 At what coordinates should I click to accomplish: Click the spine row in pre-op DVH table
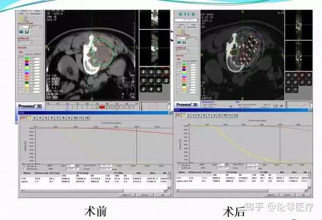pos(94,181)
